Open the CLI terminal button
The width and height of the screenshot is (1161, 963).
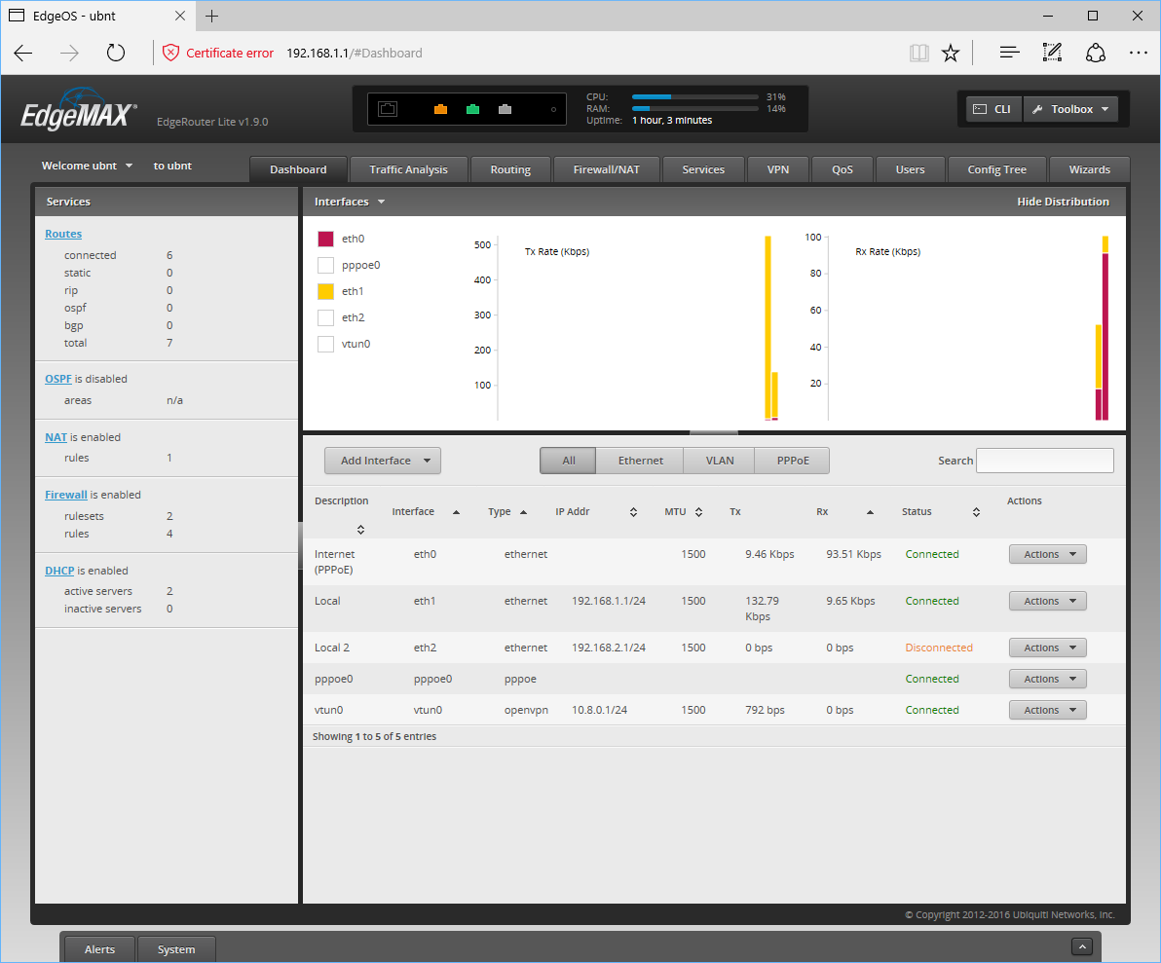click(x=992, y=109)
